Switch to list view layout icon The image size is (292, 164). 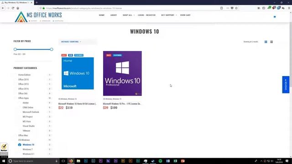point(271,42)
